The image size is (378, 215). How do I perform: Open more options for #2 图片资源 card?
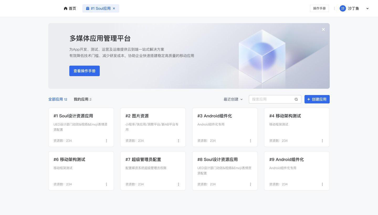pos(178,141)
